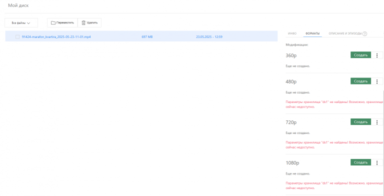
Task: Click the Еще не создано text under 360p
Action: tap(298, 66)
